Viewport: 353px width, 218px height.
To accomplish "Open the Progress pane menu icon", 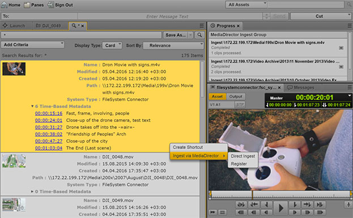I will pyautogui.click(x=350, y=26).
